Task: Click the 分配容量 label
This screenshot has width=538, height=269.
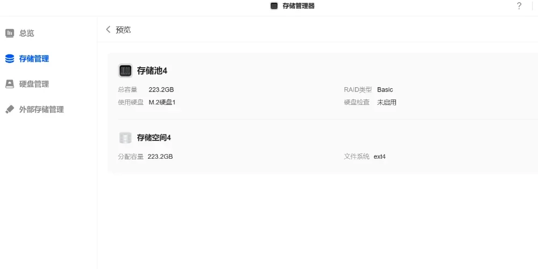Action: coord(131,157)
